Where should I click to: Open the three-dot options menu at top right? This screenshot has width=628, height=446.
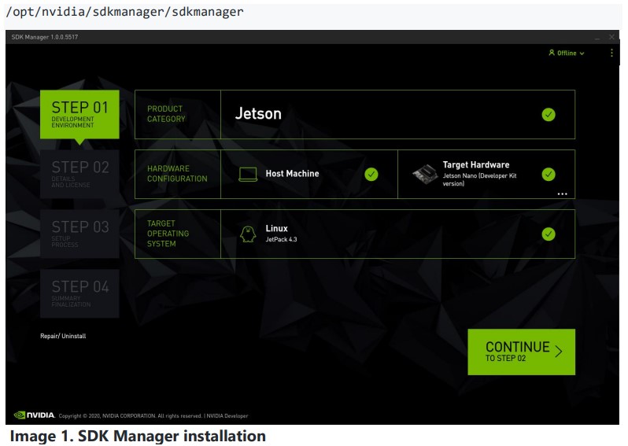click(x=611, y=53)
